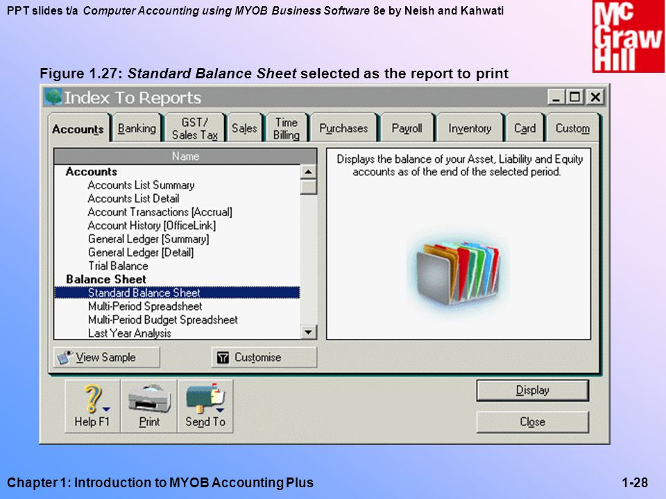Image resolution: width=666 pixels, height=499 pixels.
Task: Click the Close button
Action: tap(533, 422)
